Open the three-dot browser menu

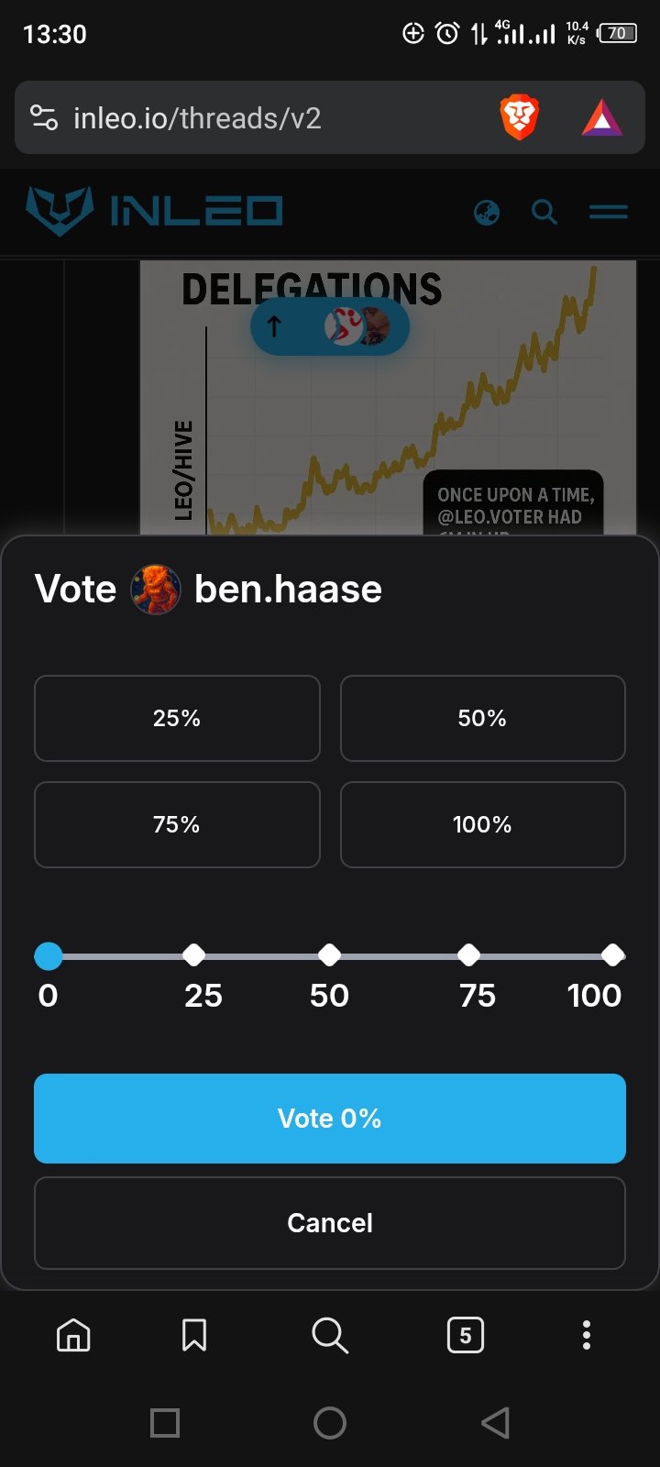coord(587,1335)
